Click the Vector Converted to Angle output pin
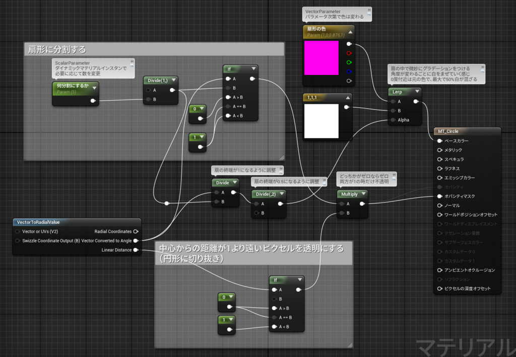 [136, 241]
